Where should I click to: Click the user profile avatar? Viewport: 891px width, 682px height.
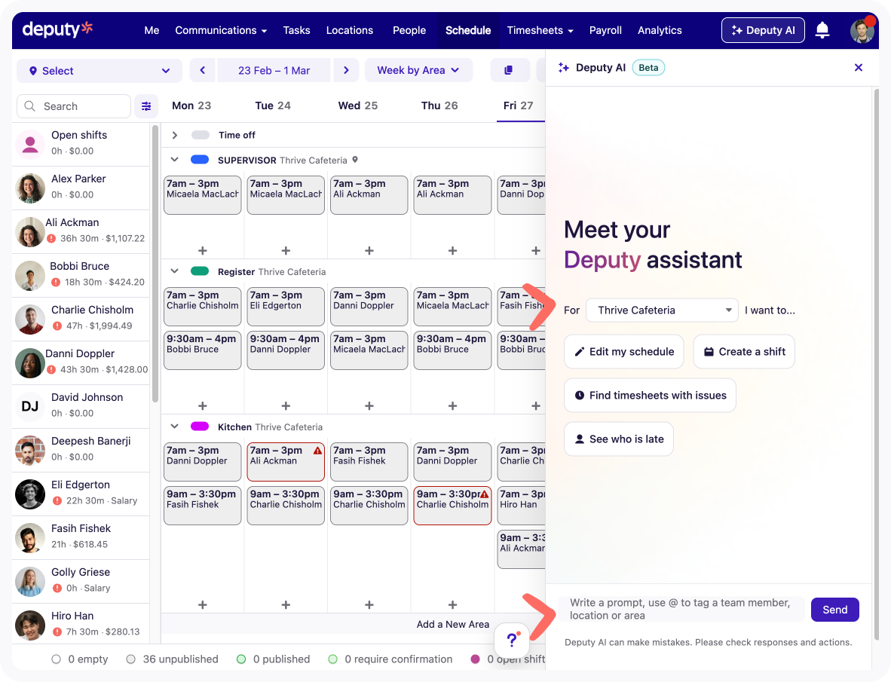pos(862,30)
